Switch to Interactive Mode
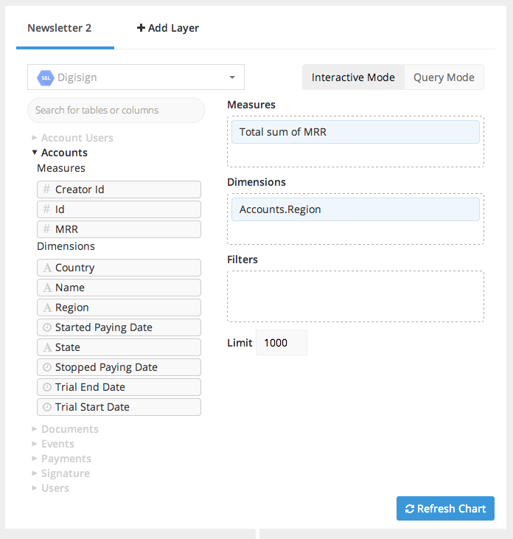The height and width of the screenshot is (539, 513). point(353,77)
